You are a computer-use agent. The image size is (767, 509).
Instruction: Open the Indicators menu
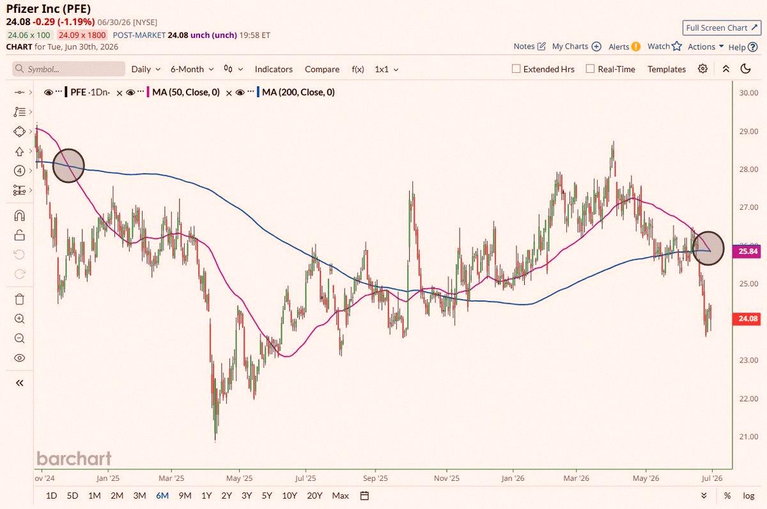pyautogui.click(x=274, y=69)
